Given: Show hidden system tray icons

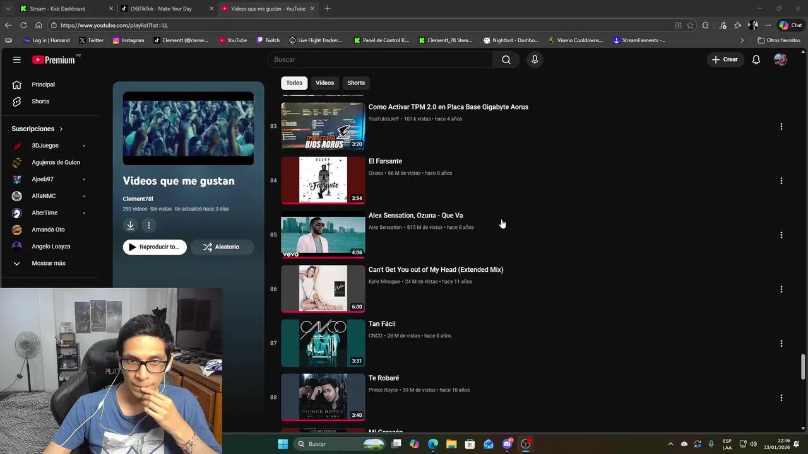Looking at the screenshot, I should click(x=670, y=444).
